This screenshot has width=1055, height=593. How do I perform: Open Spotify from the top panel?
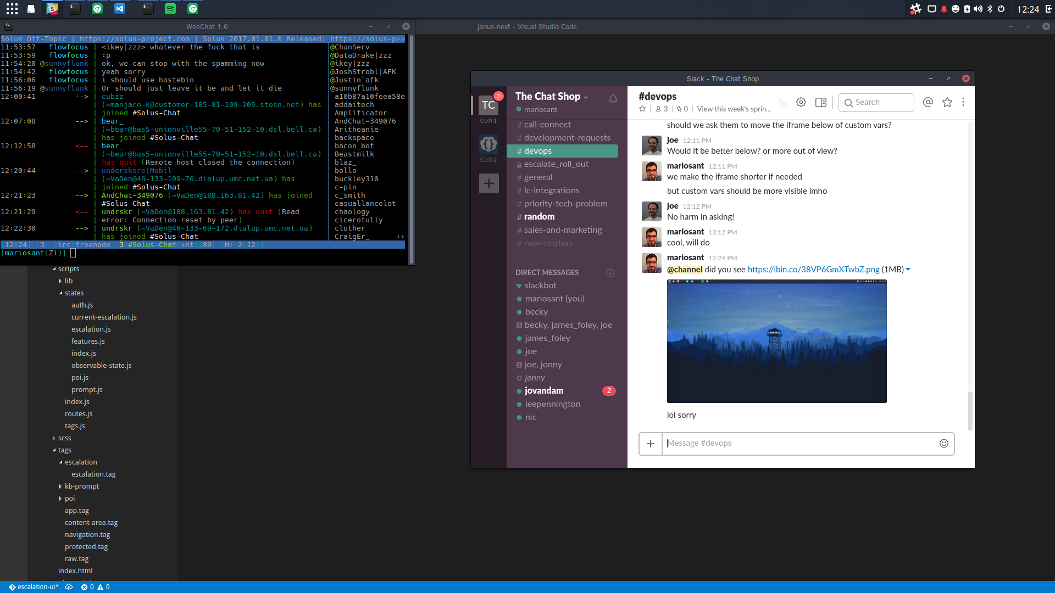click(170, 9)
